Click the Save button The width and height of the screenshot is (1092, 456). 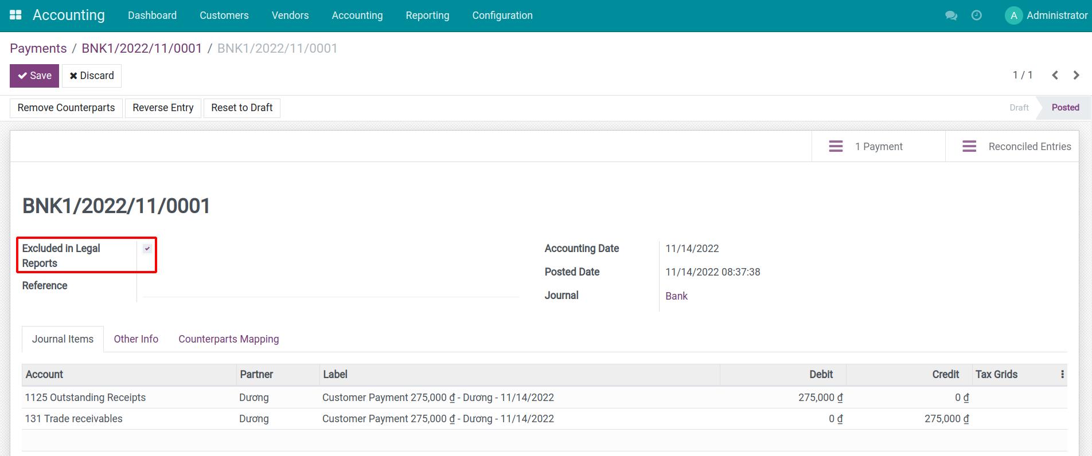34,76
